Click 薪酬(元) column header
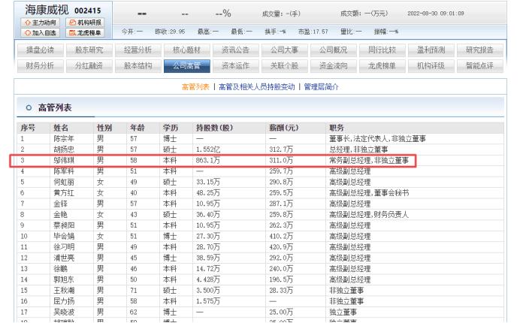 pyautogui.click(x=283, y=128)
